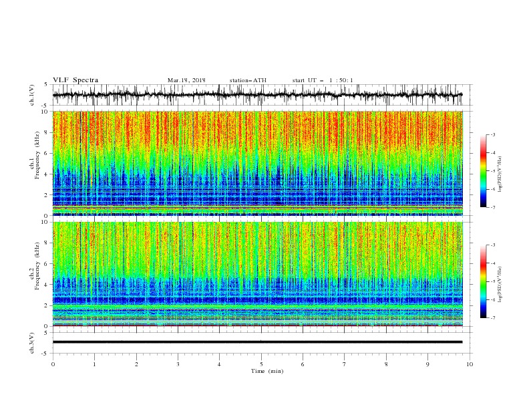Click time axis tick label "1"
Screen dimensions: 529x409
94,364
